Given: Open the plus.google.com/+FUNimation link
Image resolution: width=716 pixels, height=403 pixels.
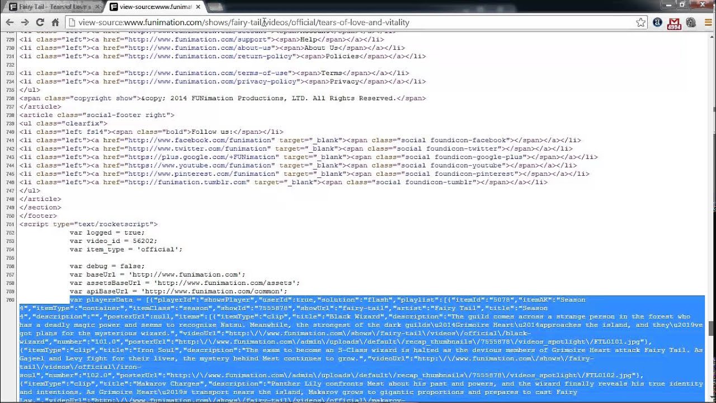Looking at the screenshot, I should (x=202, y=157).
